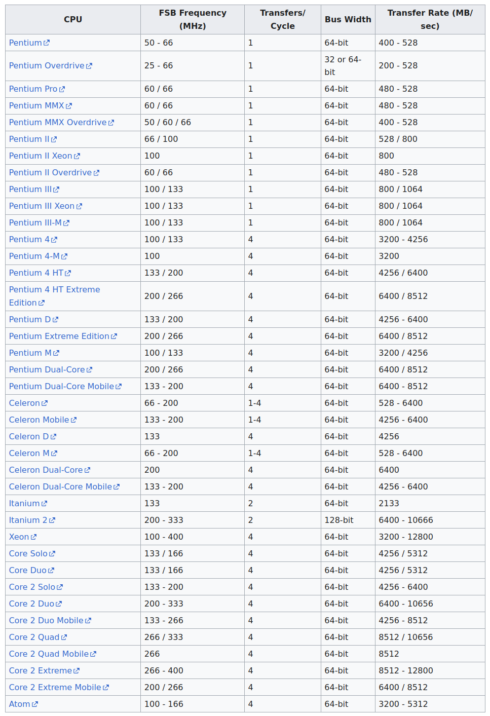Click the 128-bit bus width cell
The width and height of the screenshot is (490, 716).
338,520
